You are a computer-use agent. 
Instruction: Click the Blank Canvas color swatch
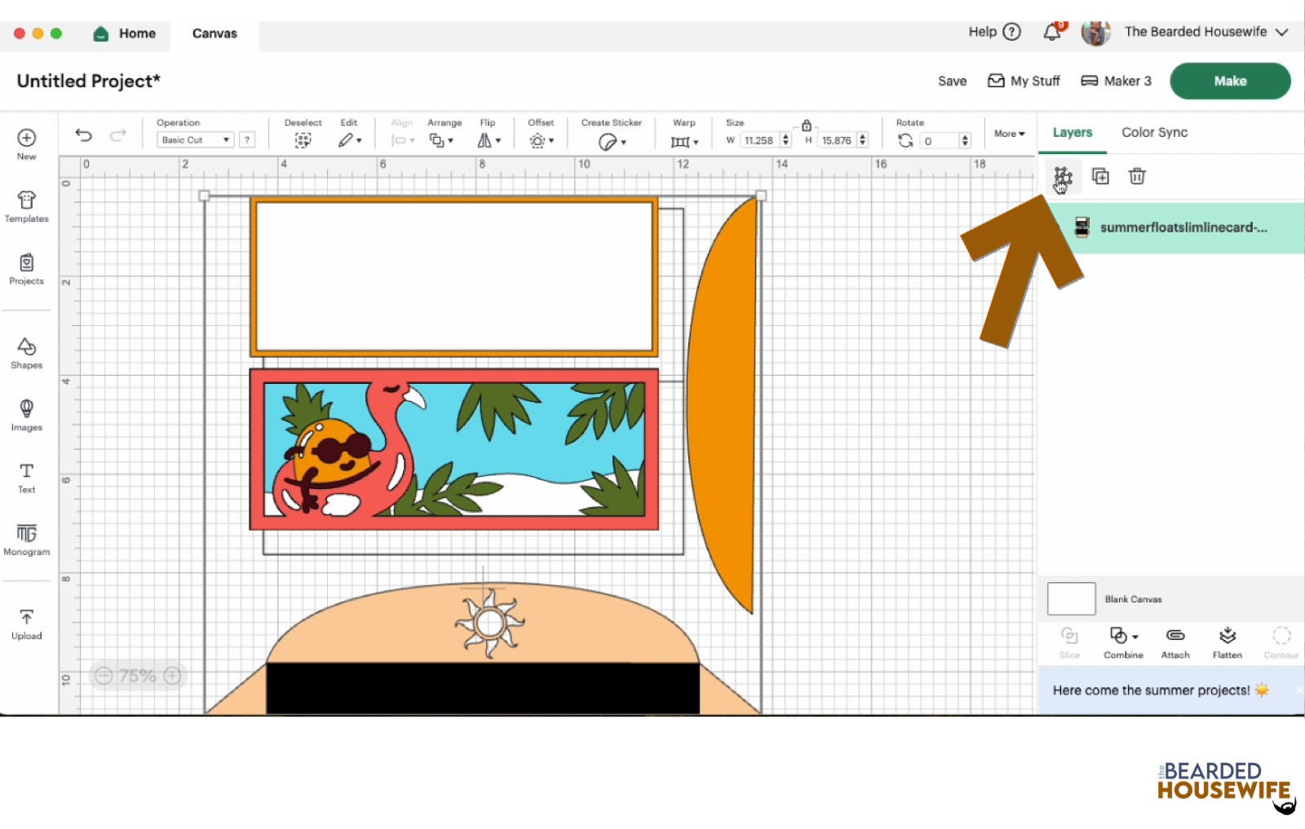click(x=1071, y=599)
